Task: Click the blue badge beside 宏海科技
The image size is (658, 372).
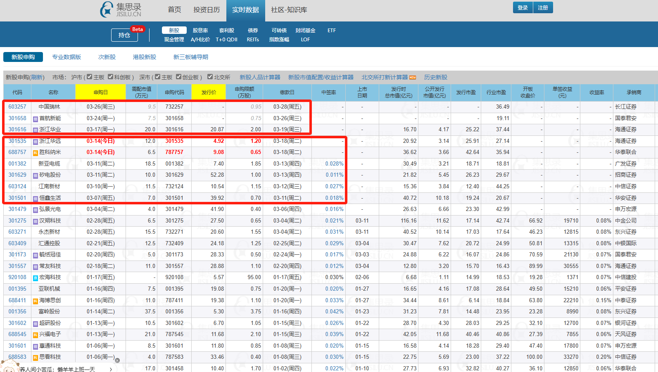Action: (36, 278)
